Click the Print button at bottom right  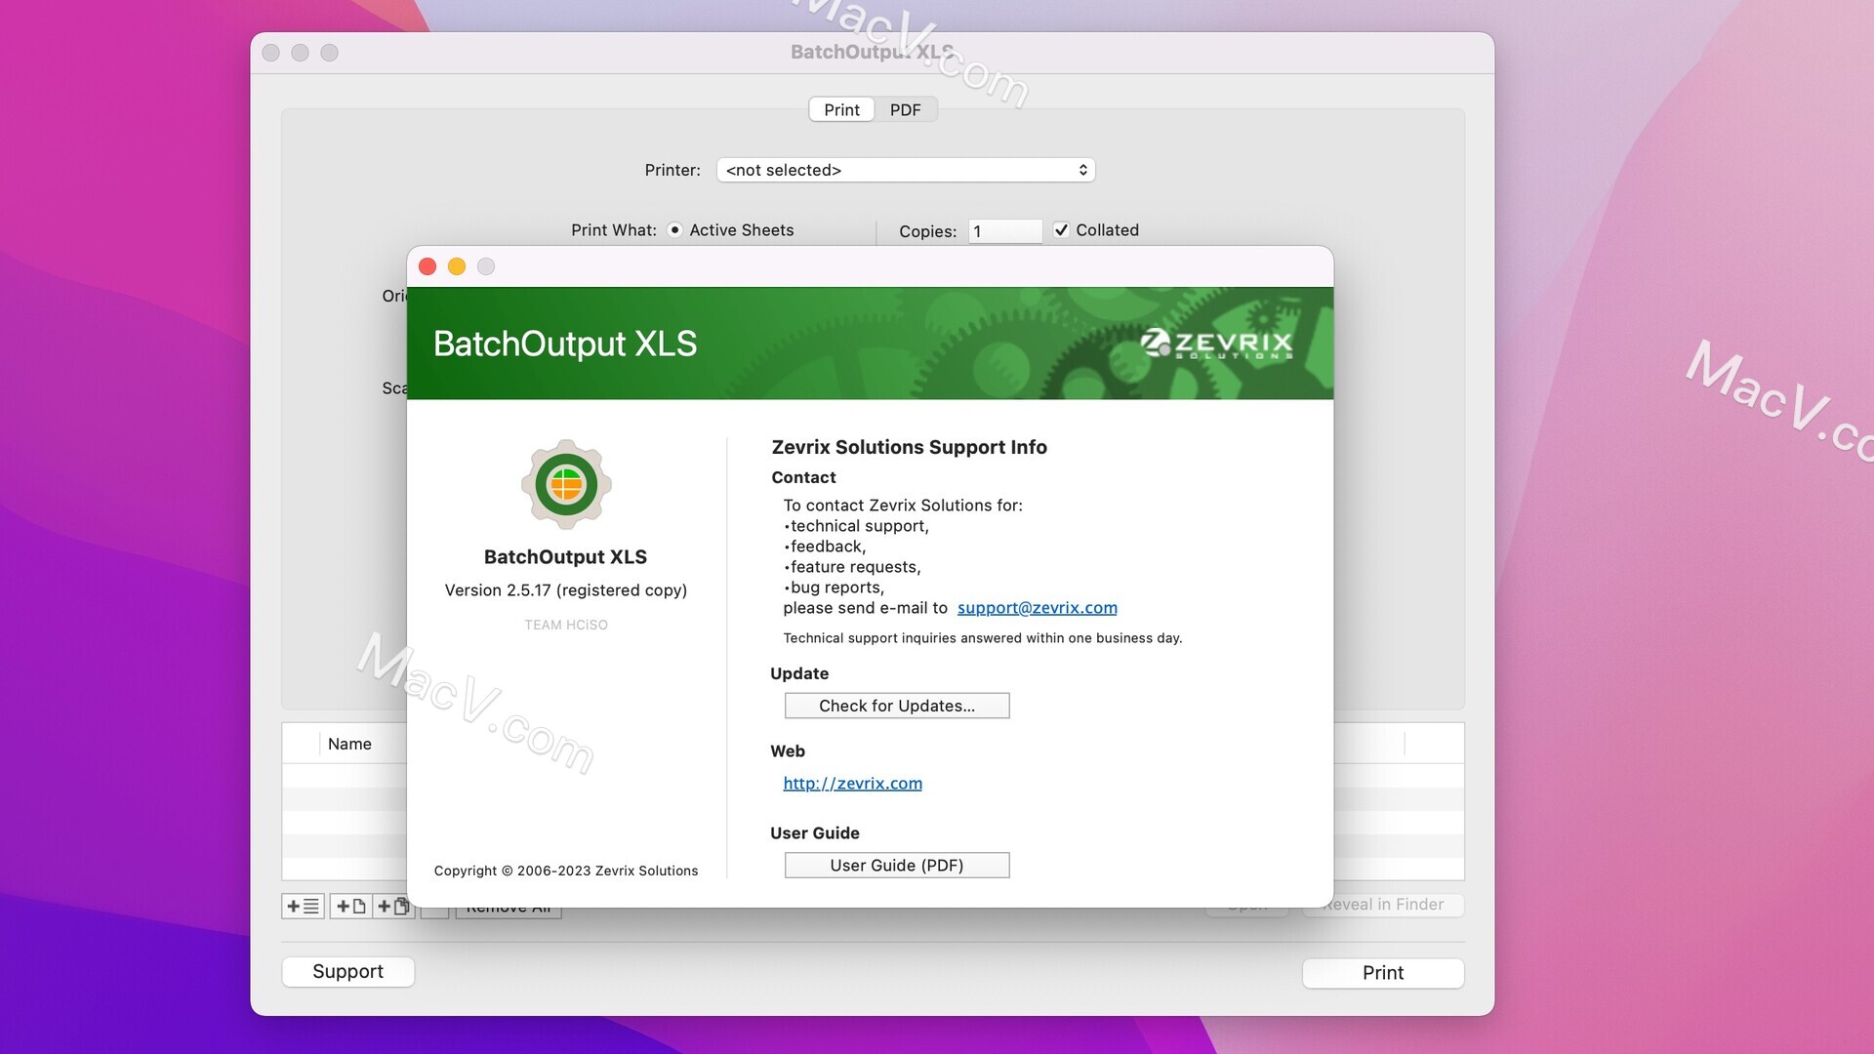point(1383,973)
